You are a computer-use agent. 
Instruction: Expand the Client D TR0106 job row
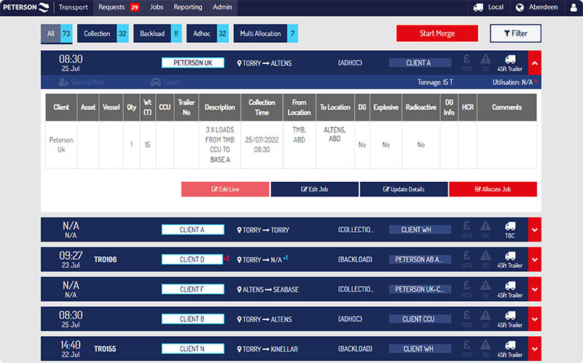tap(535, 260)
